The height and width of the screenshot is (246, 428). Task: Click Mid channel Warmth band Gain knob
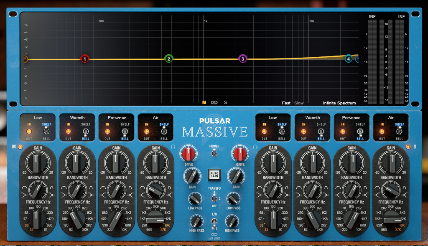tap(77, 162)
